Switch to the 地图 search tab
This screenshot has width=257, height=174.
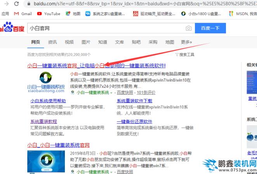[x=170, y=42]
